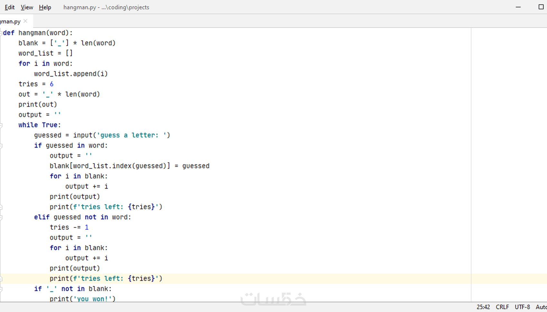Click the UTF-8 encoding indicator
The width and height of the screenshot is (547, 312).
[x=522, y=307]
